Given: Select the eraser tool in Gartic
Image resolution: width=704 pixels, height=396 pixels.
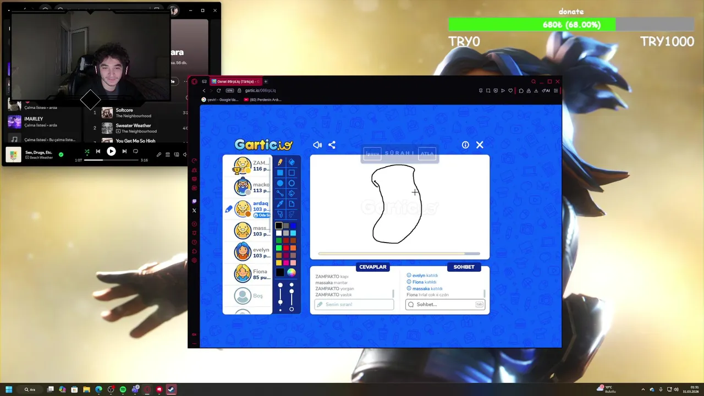Looking at the screenshot, I should 291,162.
